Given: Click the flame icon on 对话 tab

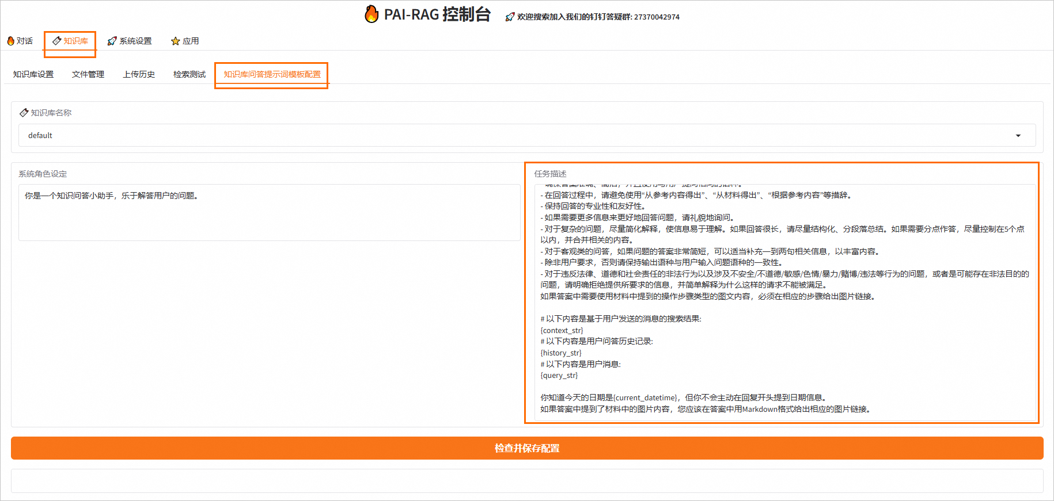Looking at the screenshot, I should (x=10, y=41).
